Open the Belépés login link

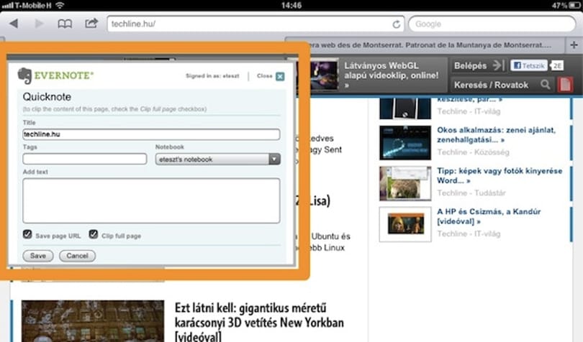point(470,65)
